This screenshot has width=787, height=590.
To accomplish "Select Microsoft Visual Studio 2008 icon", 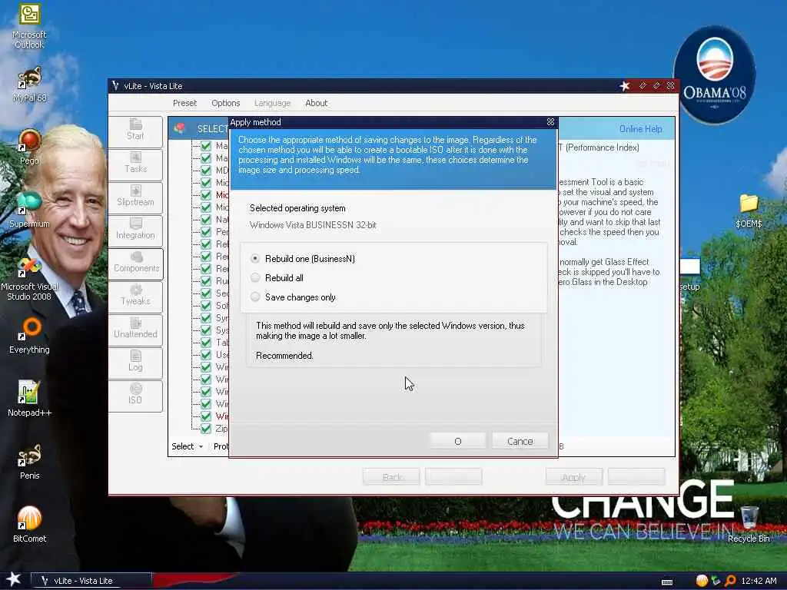I will coord(29,278).
